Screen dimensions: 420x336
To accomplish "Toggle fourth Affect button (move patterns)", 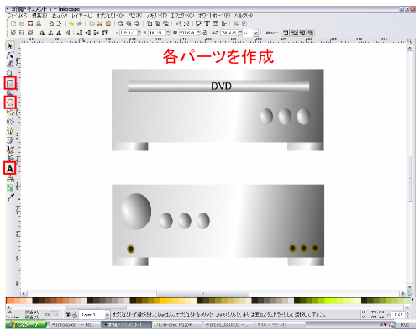I will (311, 33).
